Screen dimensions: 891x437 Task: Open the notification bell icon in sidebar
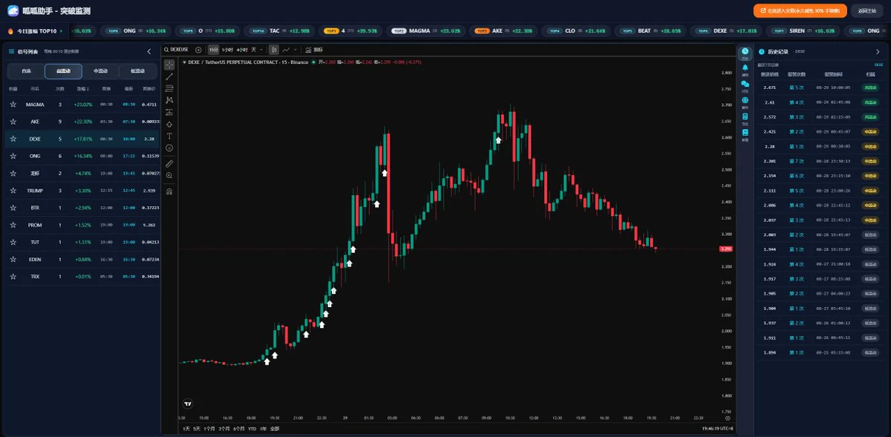point(745,69)
